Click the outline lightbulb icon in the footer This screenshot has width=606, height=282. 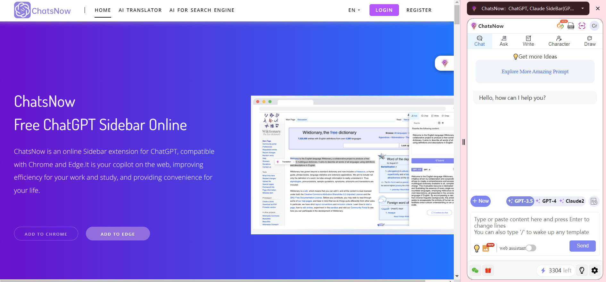click(582, 270)
